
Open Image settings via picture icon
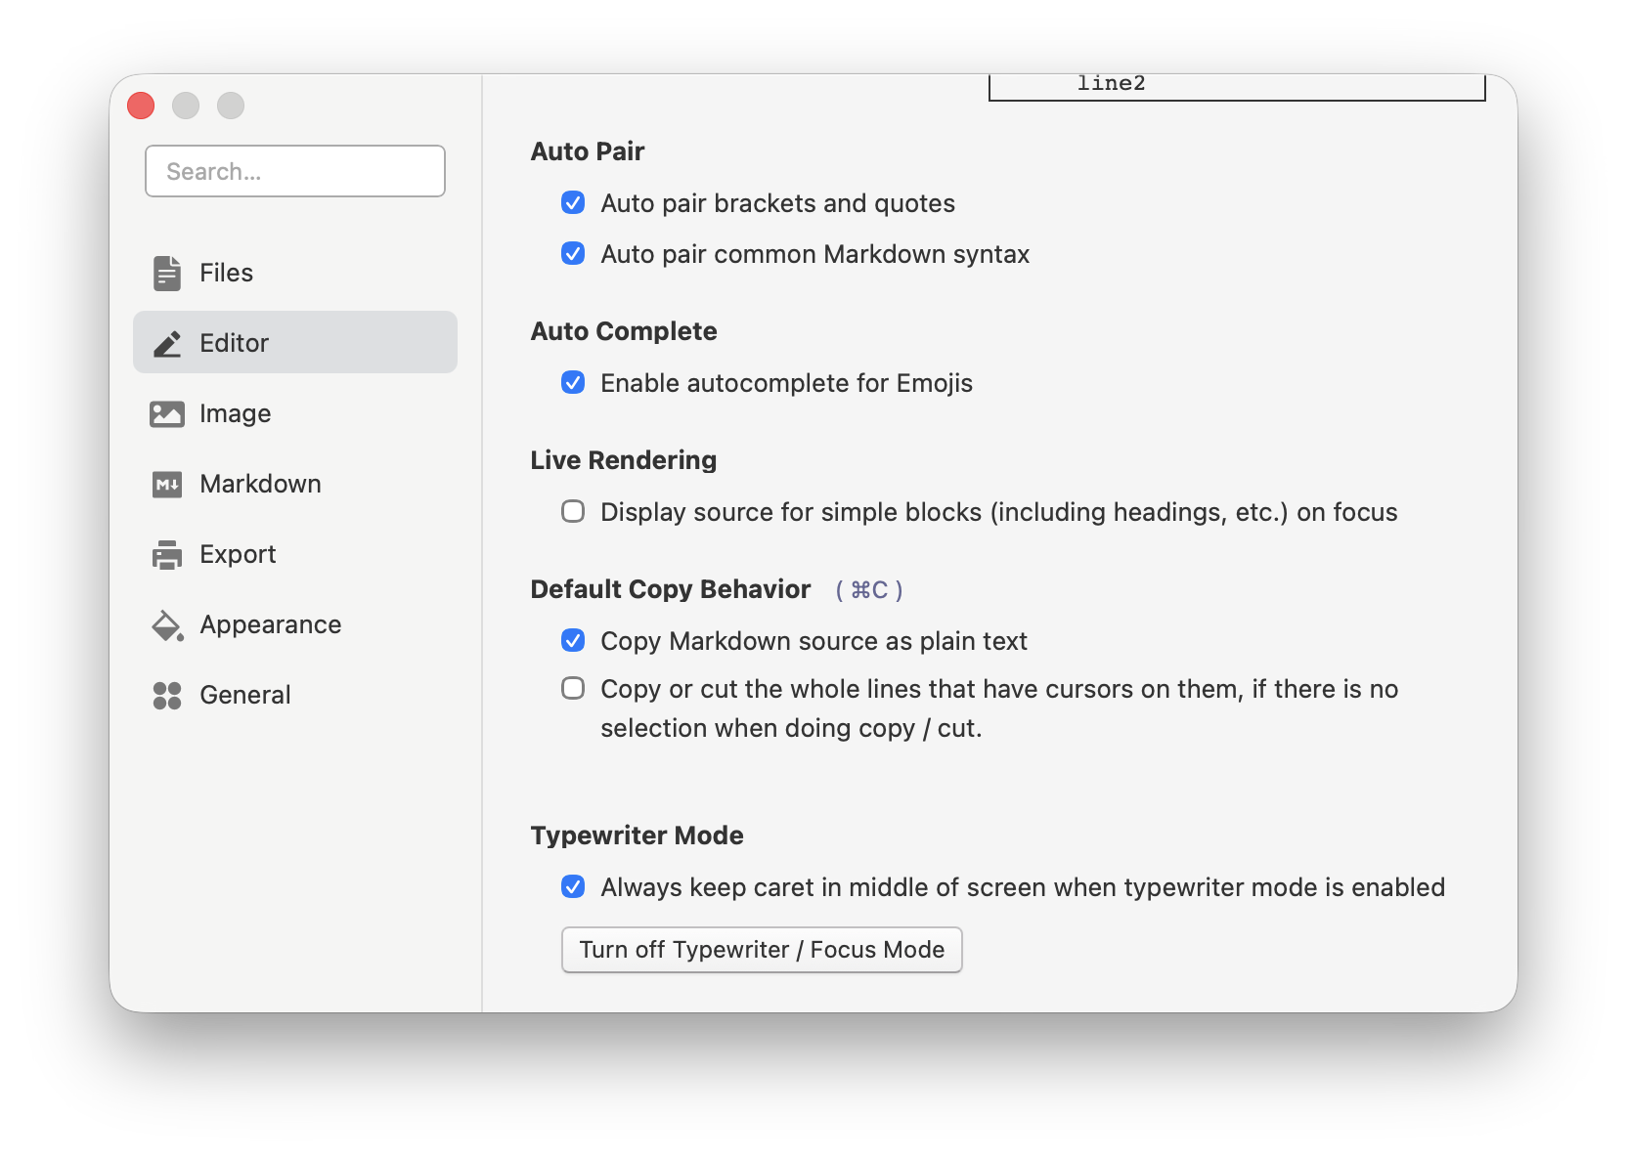click(167, 413)
